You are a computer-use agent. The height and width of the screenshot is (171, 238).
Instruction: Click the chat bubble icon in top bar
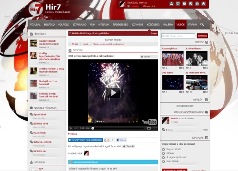(x=178, y=4)
